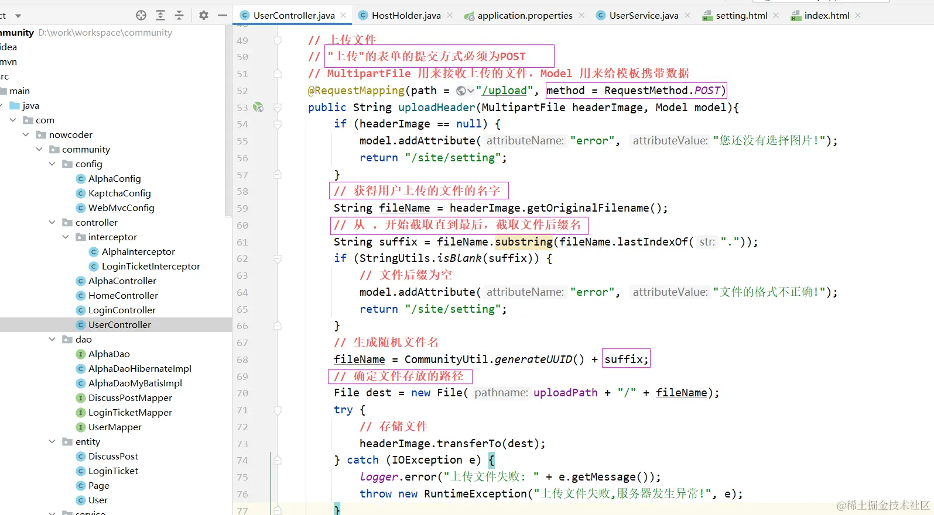This screenshot has height=515, width=934.
Task: Close the UserController.java tab
Action: pyautogui.click(x=343, y=15)
